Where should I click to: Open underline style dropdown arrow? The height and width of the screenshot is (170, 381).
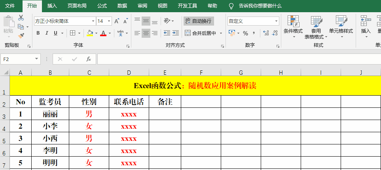62,33
